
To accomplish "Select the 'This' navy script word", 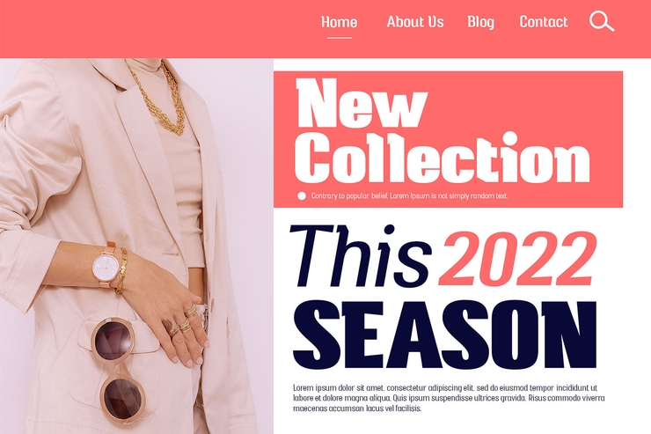I will click(361, 256).
